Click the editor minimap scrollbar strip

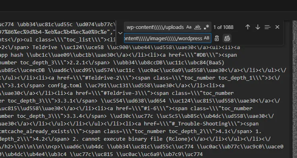pyautogui.click(x=295, y=89)
